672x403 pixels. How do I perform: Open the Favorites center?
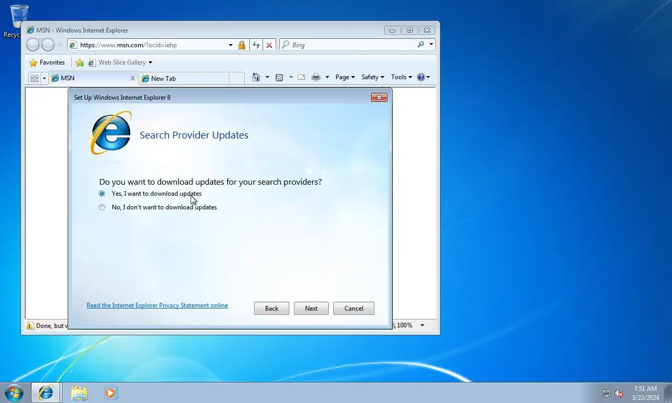(x=47, y=62)
